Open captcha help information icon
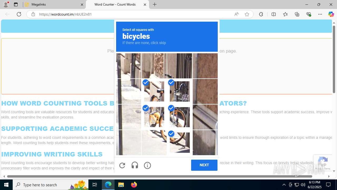The height and width of the screenshot is (190, 337). click(147, 165)
